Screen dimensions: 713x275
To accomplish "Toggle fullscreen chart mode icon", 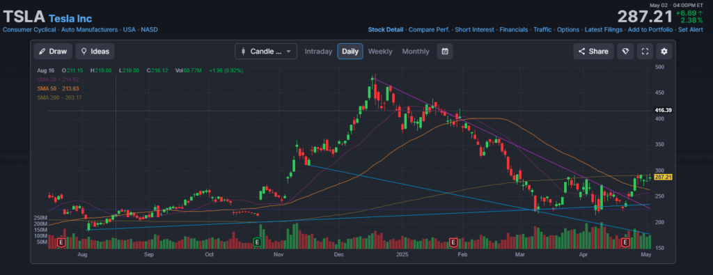I will (644, 52).
